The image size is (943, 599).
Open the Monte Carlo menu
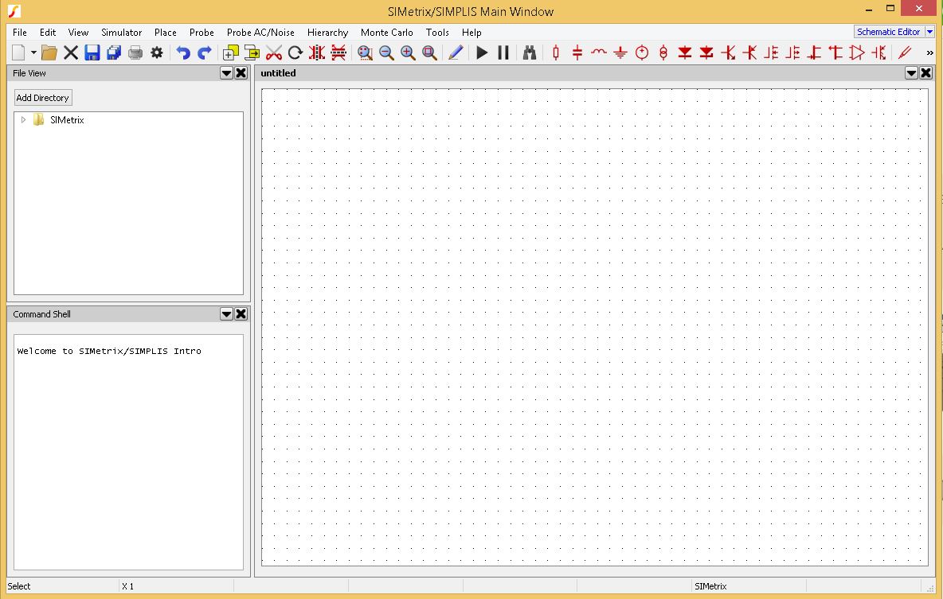[387, 33]
